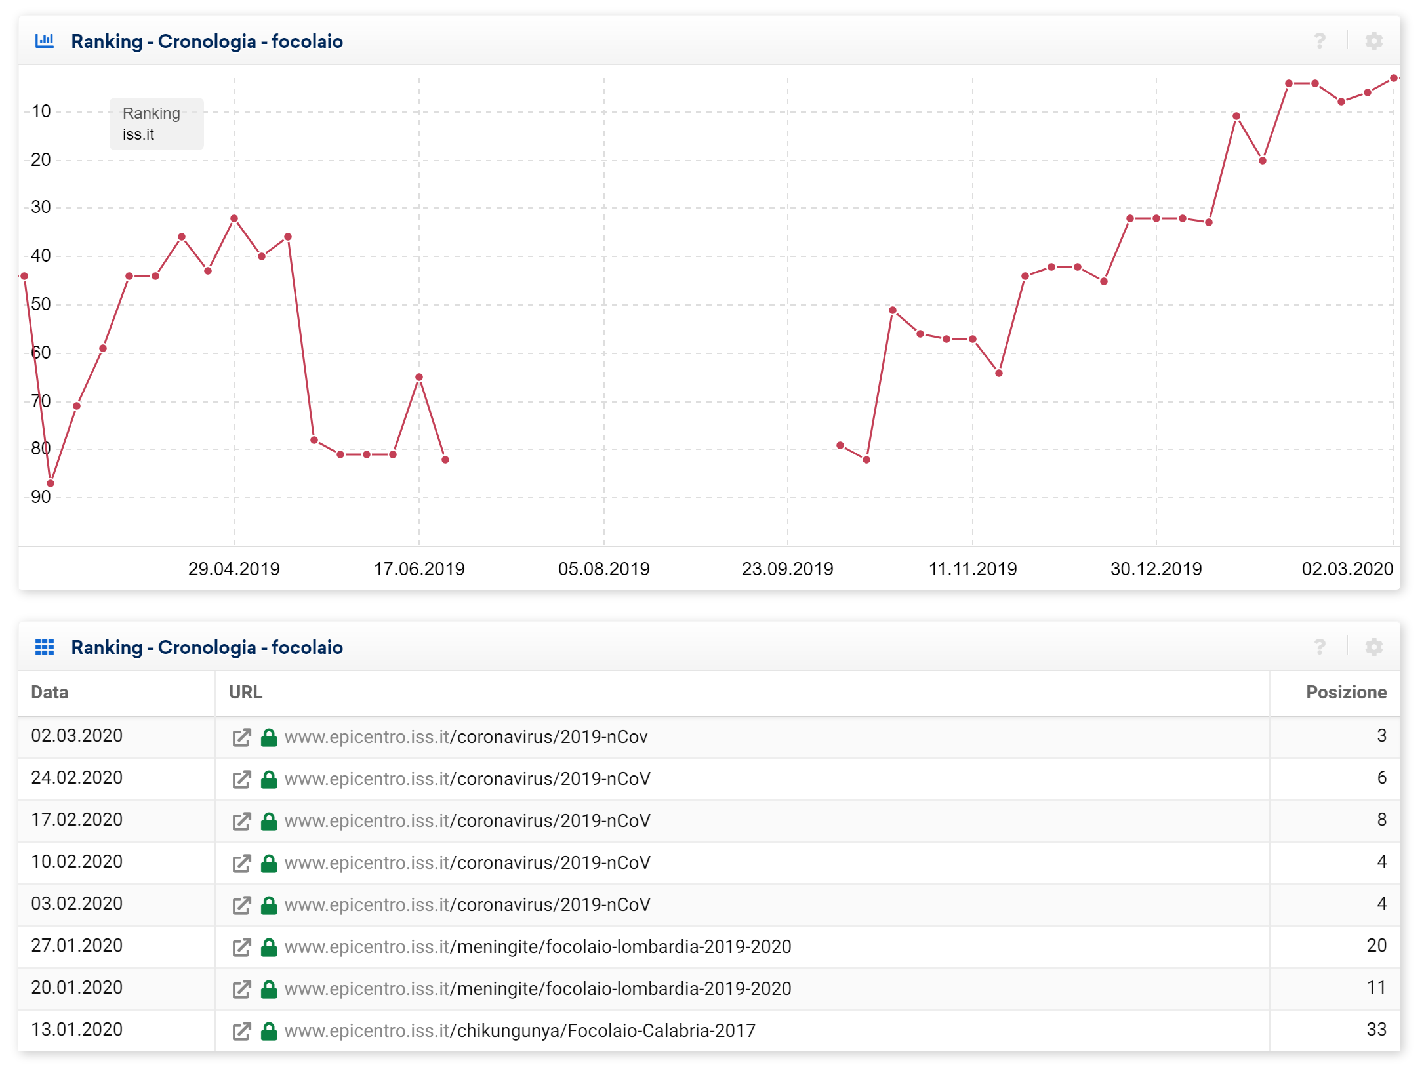
Task: Click green lock icon in 03.02.2020 row
Action: click(269, 906)
